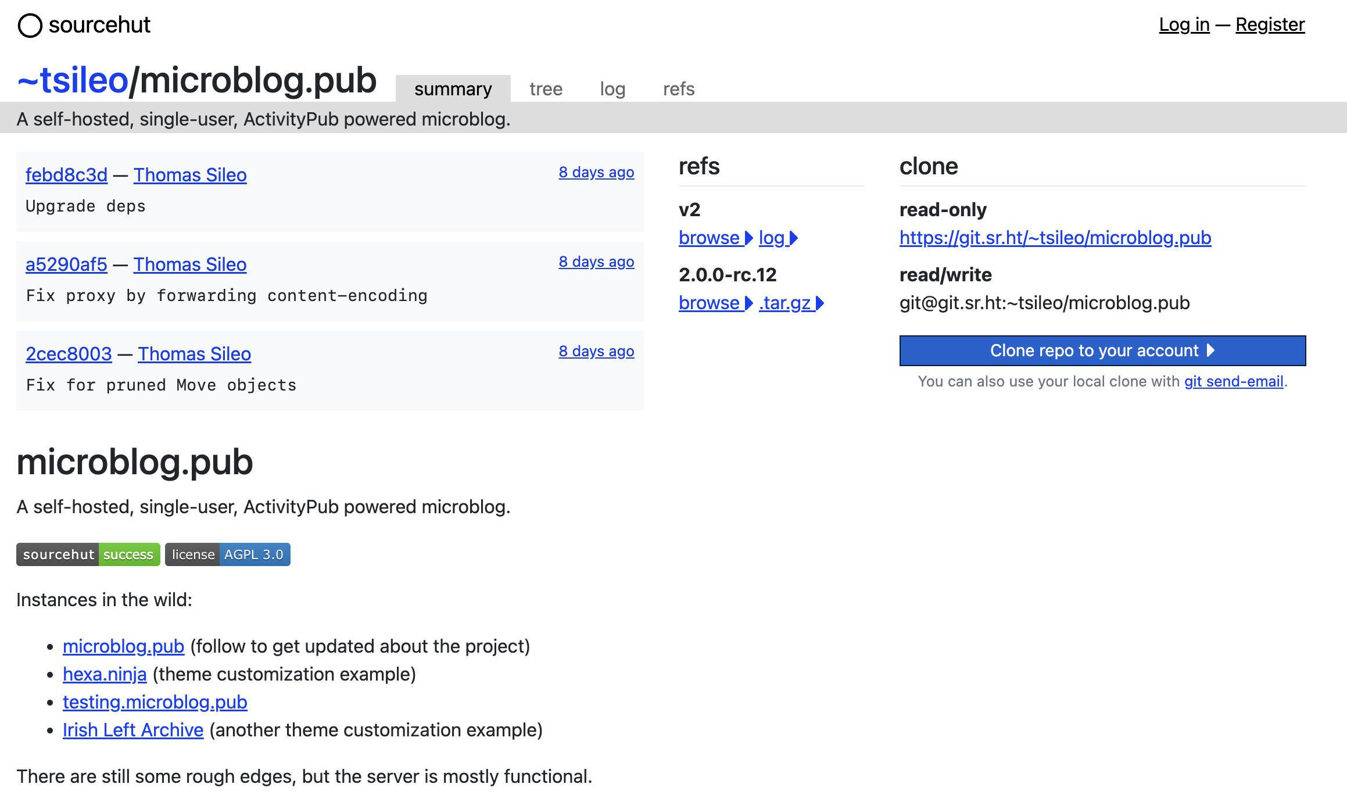Open author Thomas Sileo on 2cec8003 commit
The width and height of the screenshot is (1347, 809).
tap(194, 354)
